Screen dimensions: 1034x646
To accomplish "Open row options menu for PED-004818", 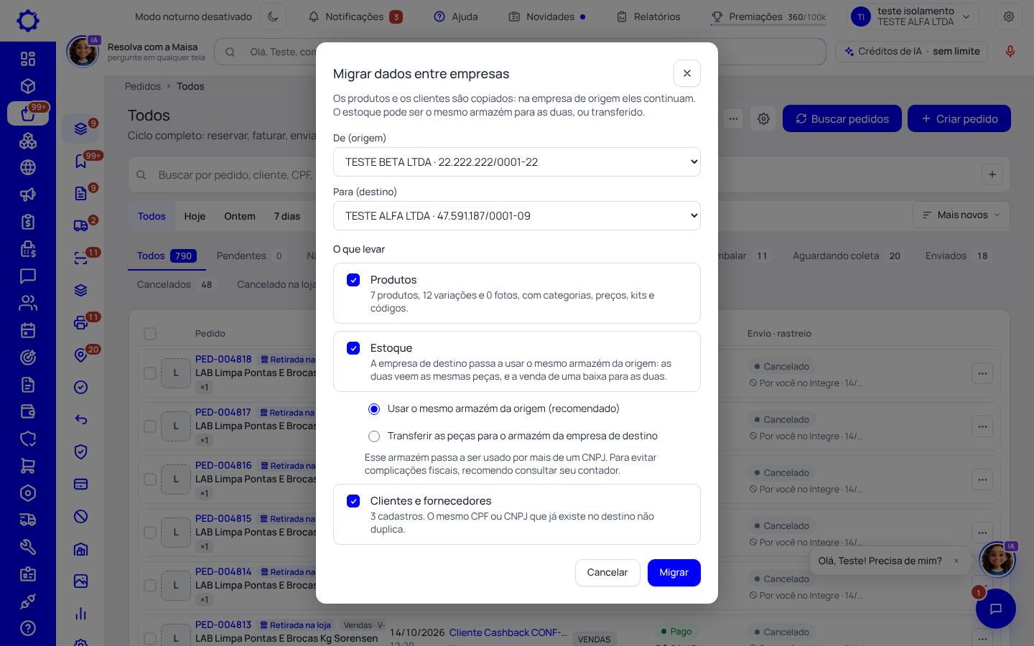I will 982,373.
